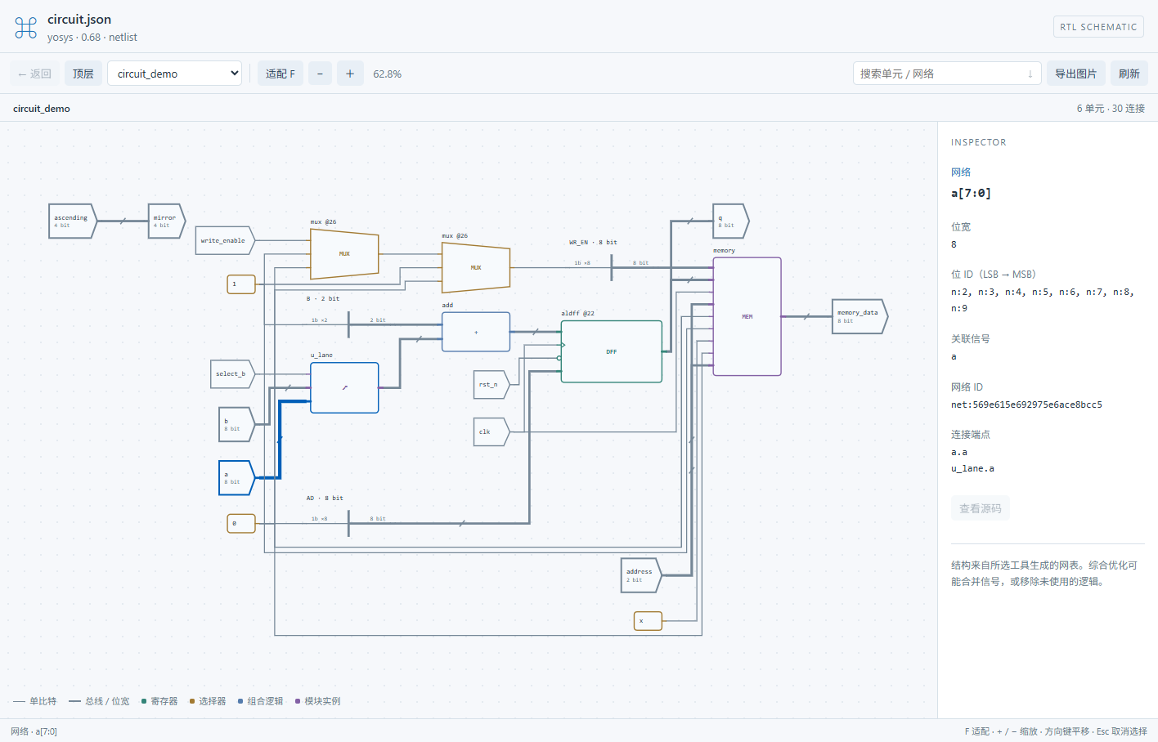1158x742 pixels.
Task: Click the first MUX cell near write_enable
Action: coord(344,254)
